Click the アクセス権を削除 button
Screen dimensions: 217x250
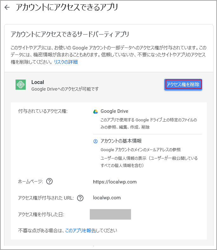[183, 85]
